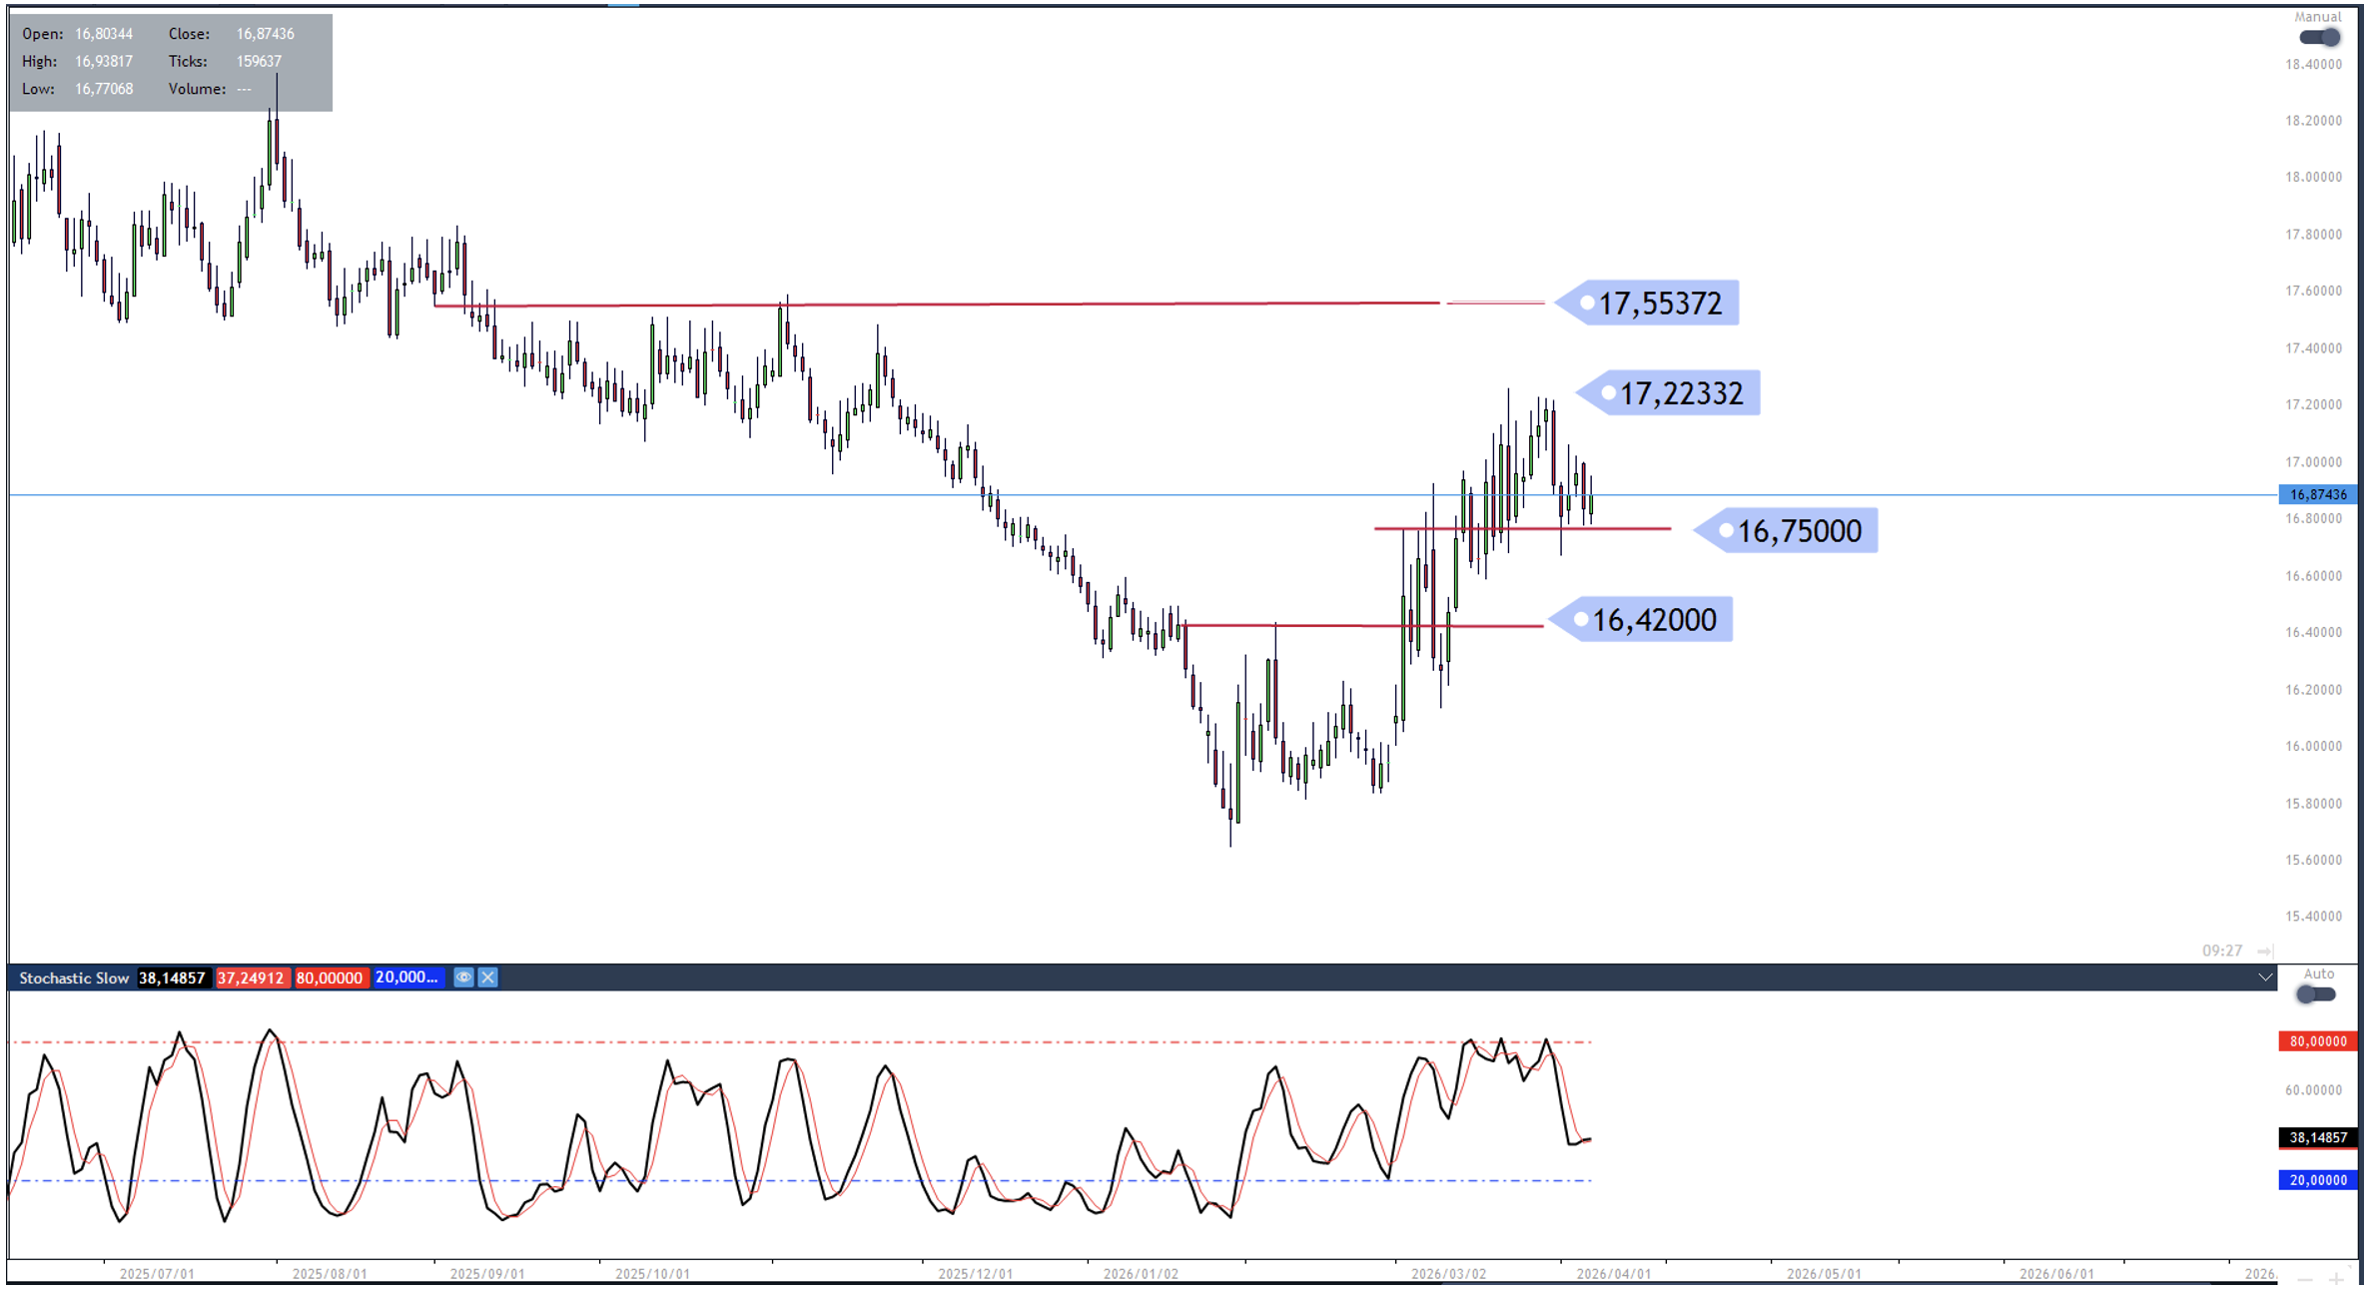Click the Stochastic Slow indicator name
The height and width of the screenshot is (1294, 2369).
[x=74, y=978]
